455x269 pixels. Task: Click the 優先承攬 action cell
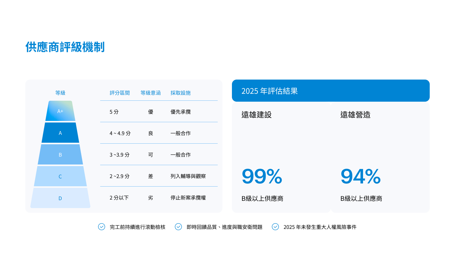point(181,112)
